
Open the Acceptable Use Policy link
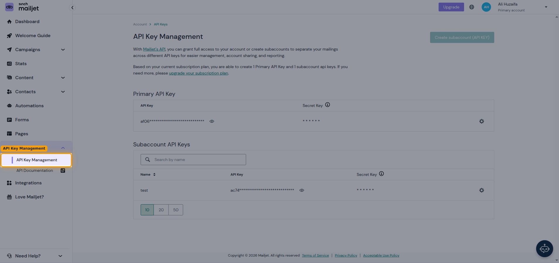tap(381, 255)
